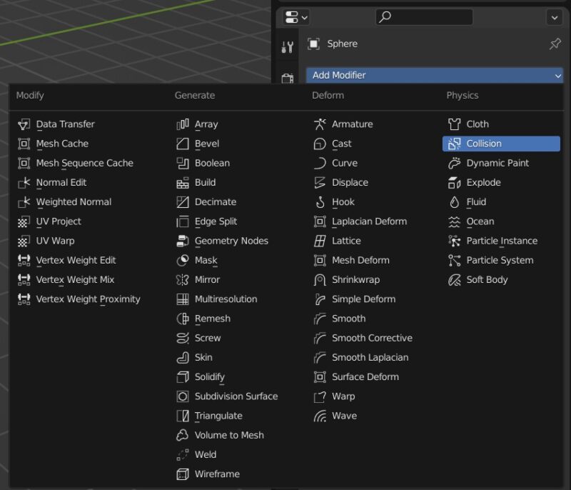The height and width of the screenshot is (490, 571).
Task: Toggle the pin icon next to Sphere
Action: pyautogui.click(x=555, y=44)
